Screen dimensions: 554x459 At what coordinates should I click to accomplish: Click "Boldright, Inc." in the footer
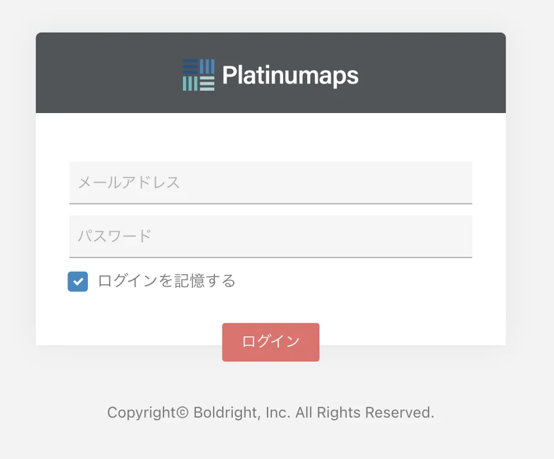click(241, 412)
